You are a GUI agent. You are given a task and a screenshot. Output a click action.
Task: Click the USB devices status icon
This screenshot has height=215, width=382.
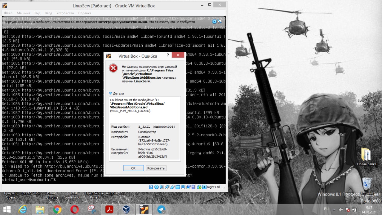tap(172, 187)
